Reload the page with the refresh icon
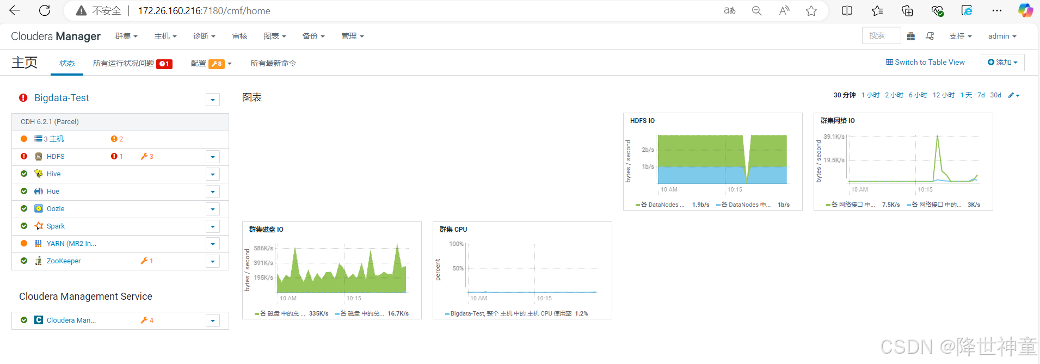 point(45,10)
